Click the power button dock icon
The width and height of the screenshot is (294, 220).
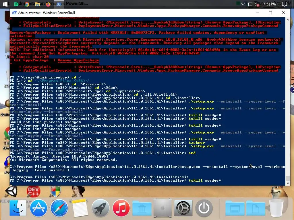204,208
